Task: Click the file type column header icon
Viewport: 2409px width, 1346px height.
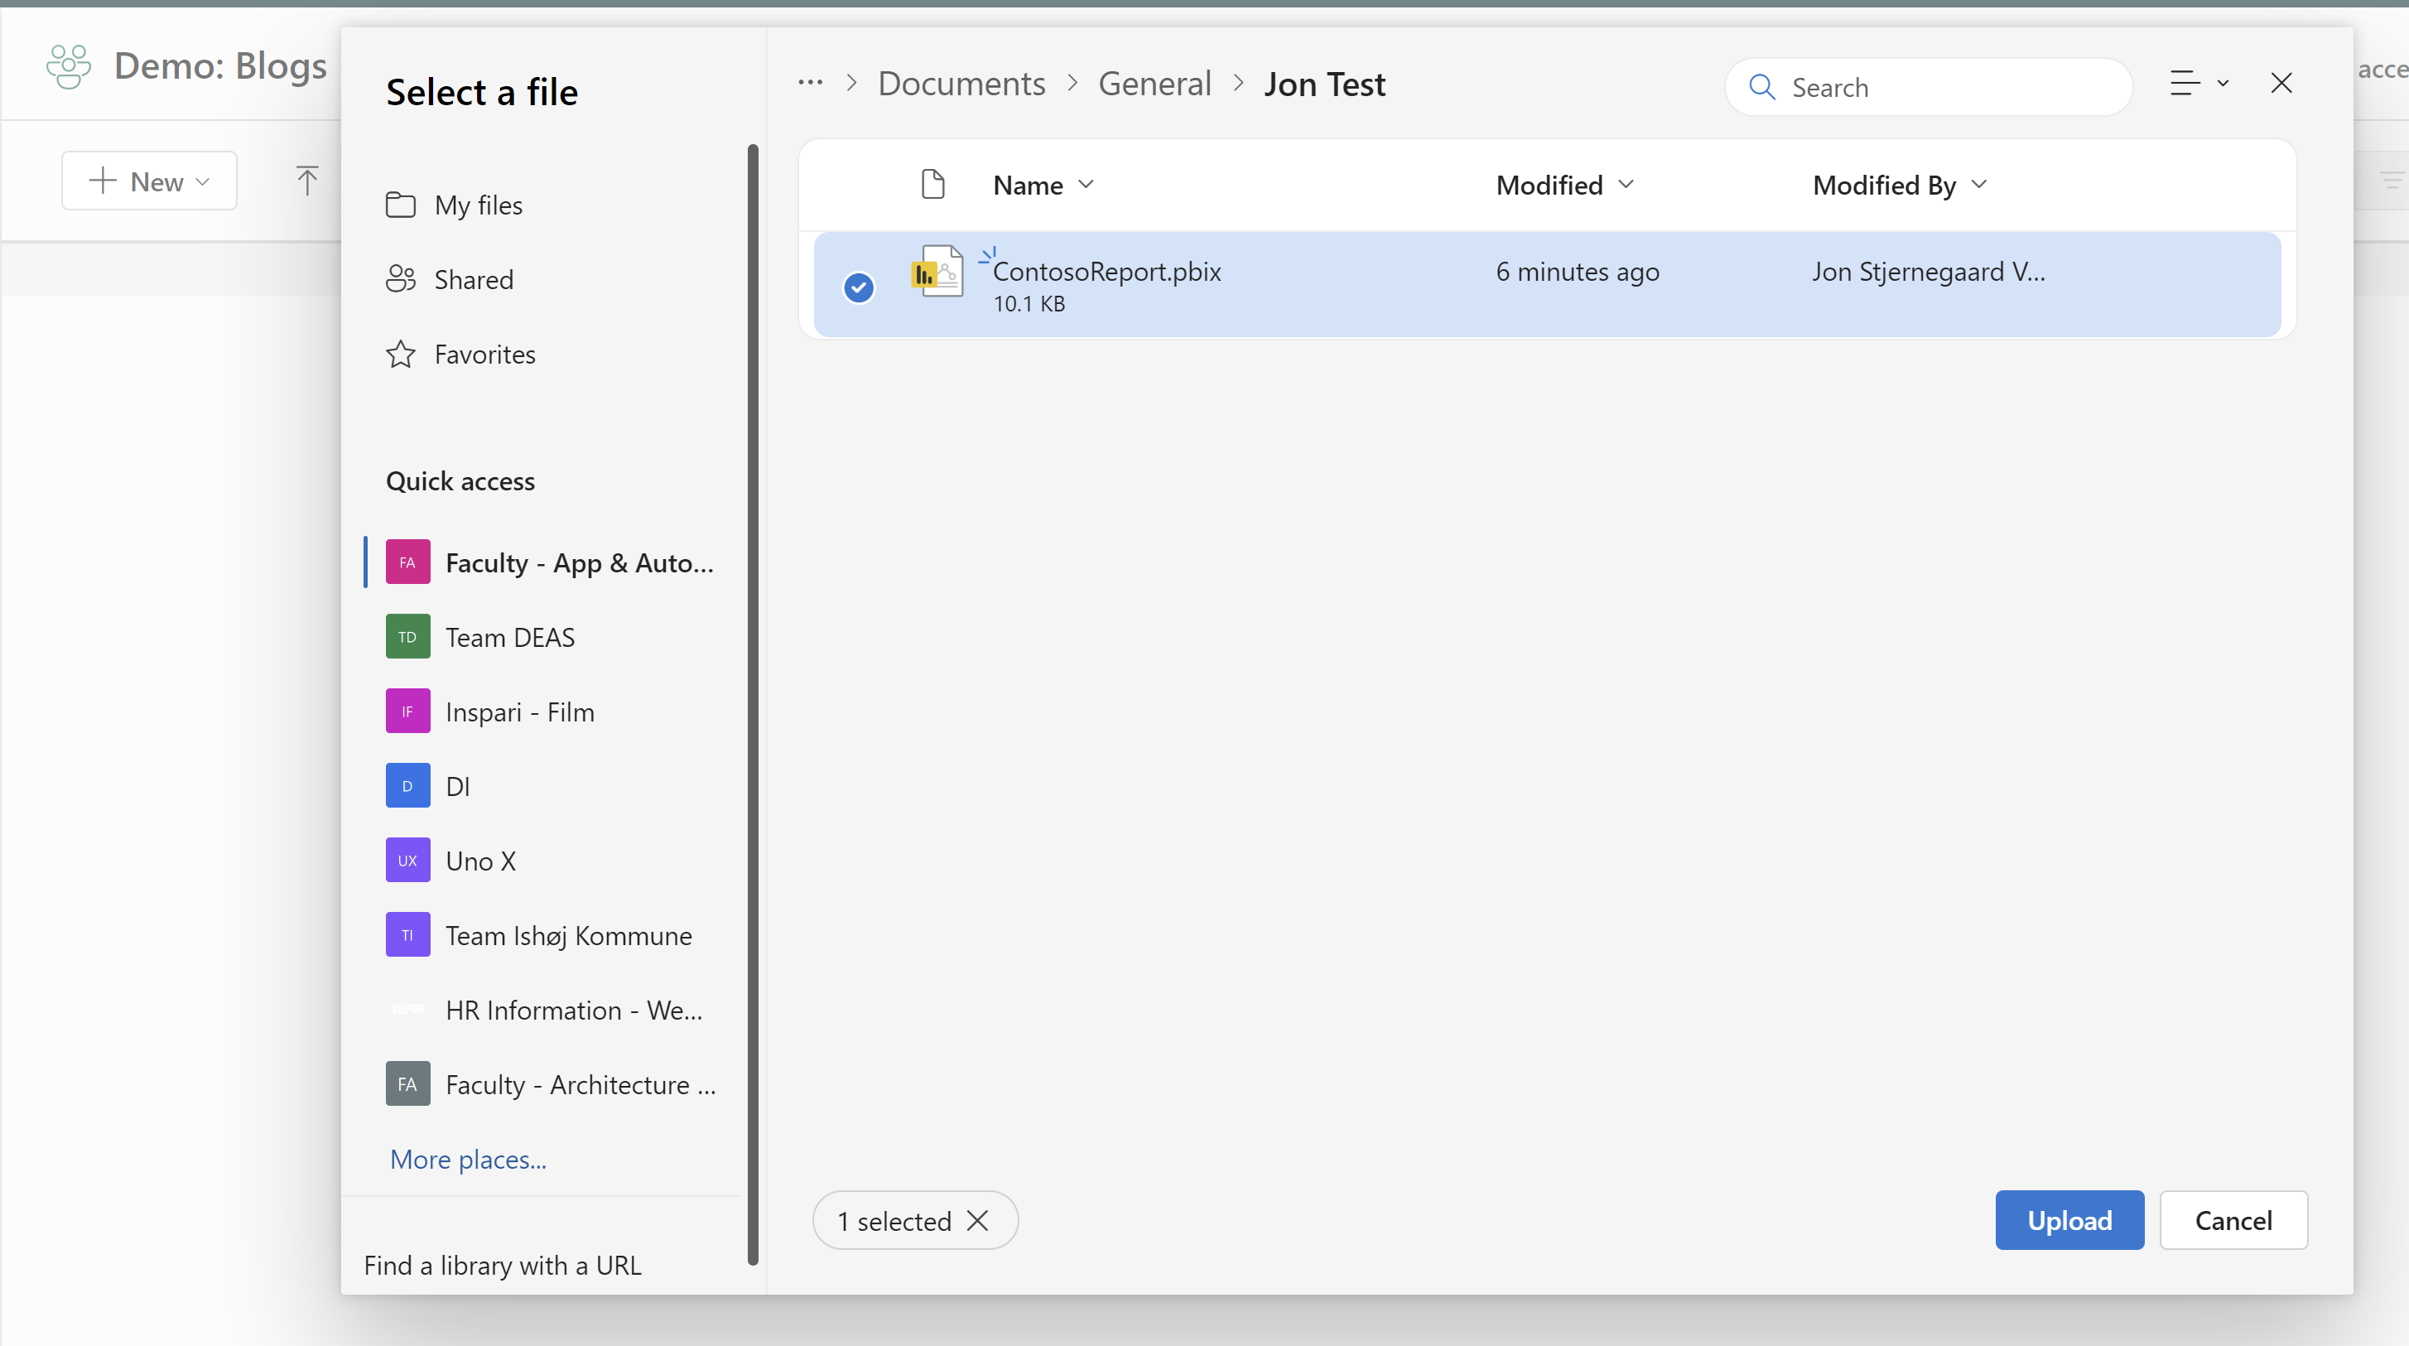Action: (x=932, y=183)
